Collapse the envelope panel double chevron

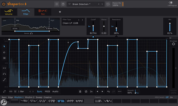(170, 38)
